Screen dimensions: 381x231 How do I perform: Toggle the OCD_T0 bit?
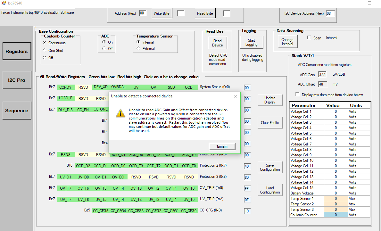click(x=189, y=166)
